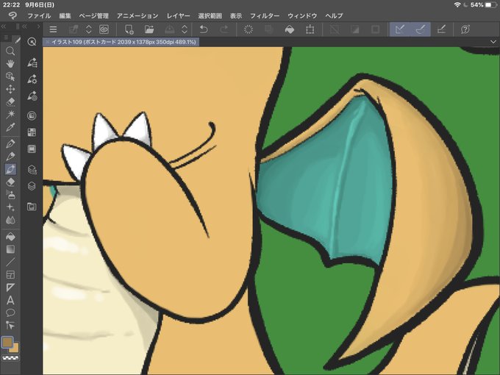Select the highlighted Brush tool
Image resolution: width=500 pixels, height=375 pixels.
(10, 169)
